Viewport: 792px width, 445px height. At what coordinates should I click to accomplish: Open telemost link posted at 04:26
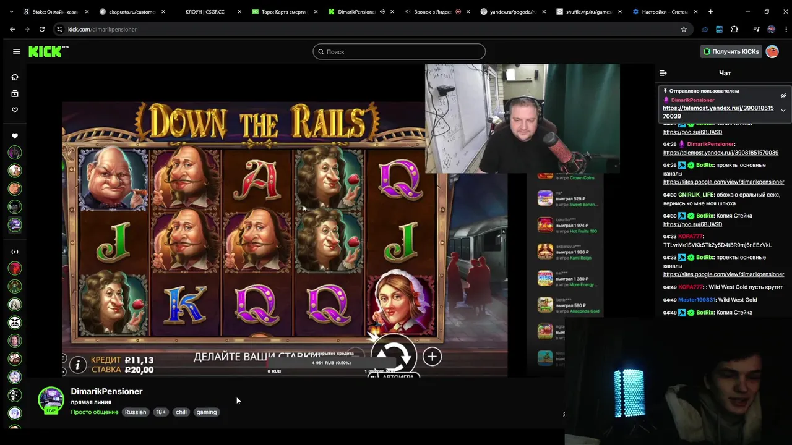(x=721, y=153)
